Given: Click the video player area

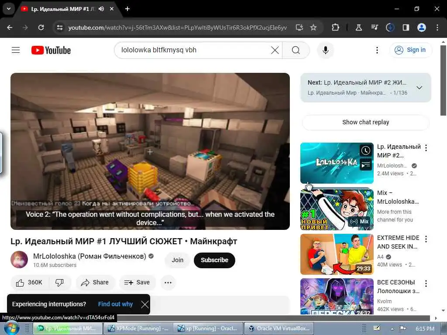Looking at the screenshot, I should point(150,151).
